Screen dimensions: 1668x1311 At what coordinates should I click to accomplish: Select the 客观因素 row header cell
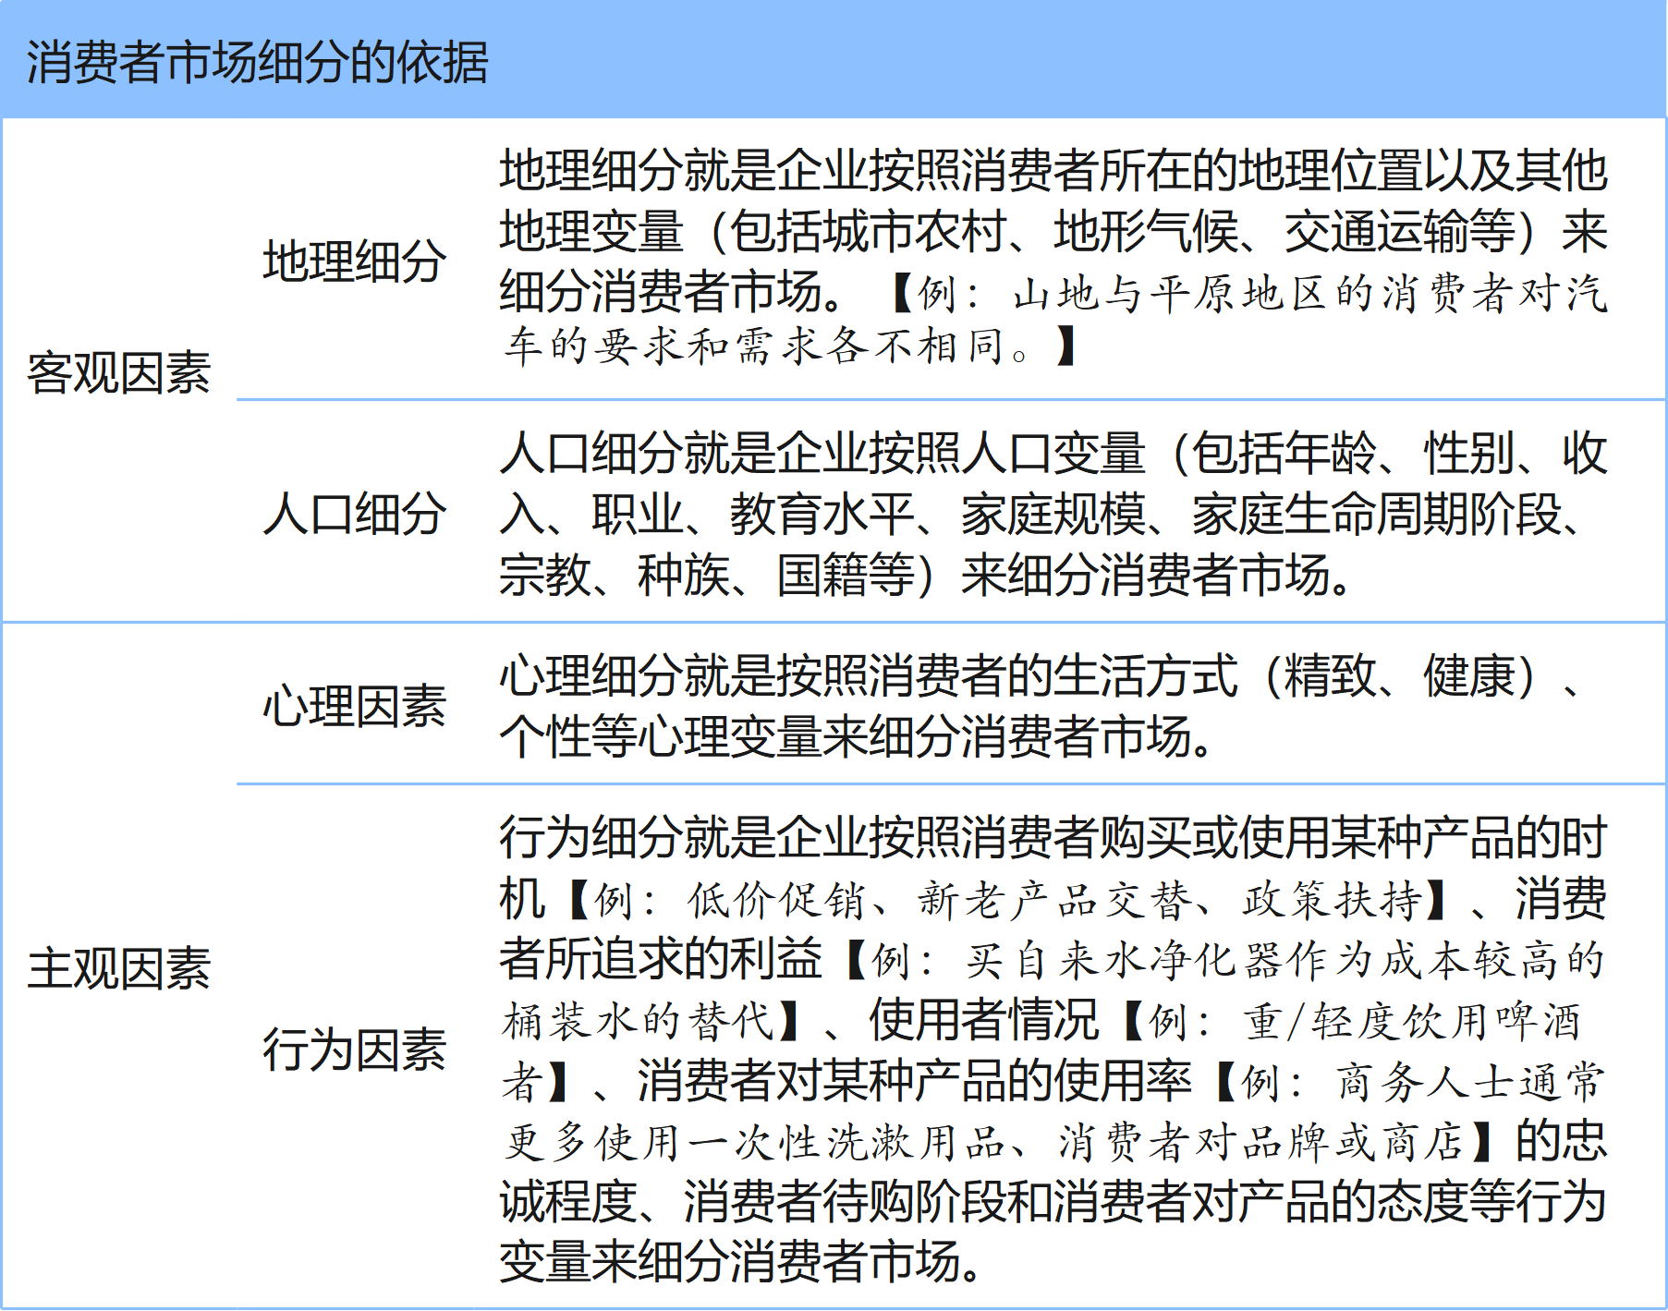pyautogui.click(x=119, y=373)
